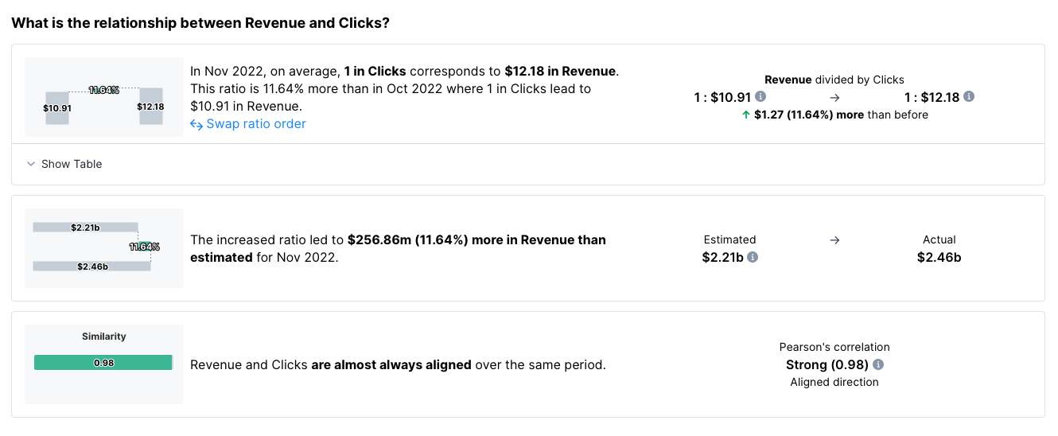This screenshot has width=1058, height=436.
Task: Click the green 0.98 similarity bar
Action: (x=103, y=363)
